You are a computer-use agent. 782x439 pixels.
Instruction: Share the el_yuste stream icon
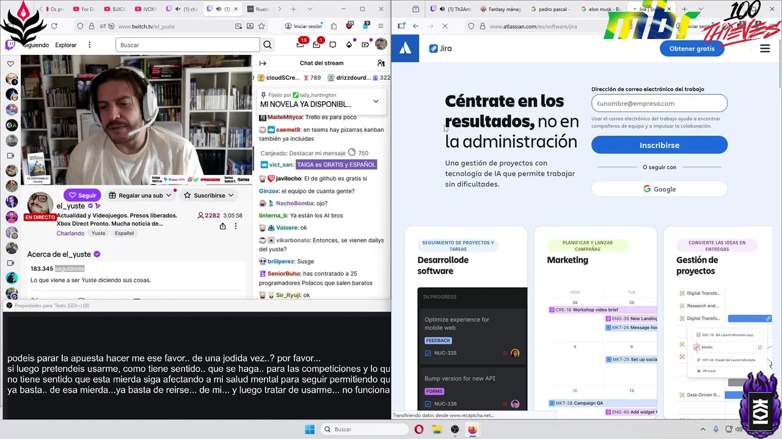click(222, 226)
